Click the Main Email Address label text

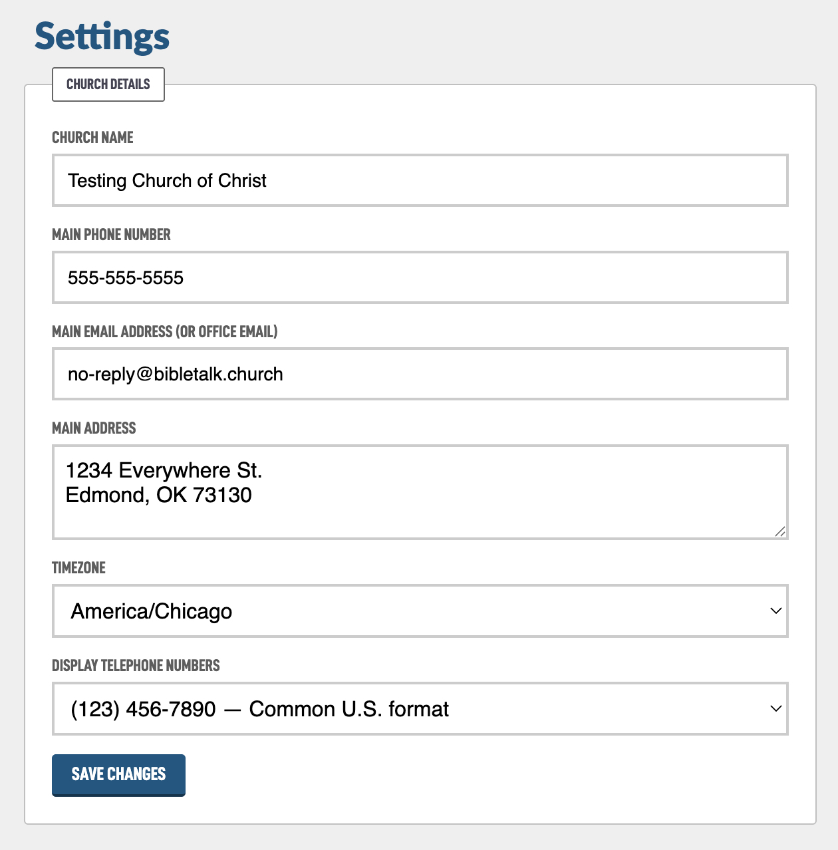pyautogui.click(x=164, y=332)
